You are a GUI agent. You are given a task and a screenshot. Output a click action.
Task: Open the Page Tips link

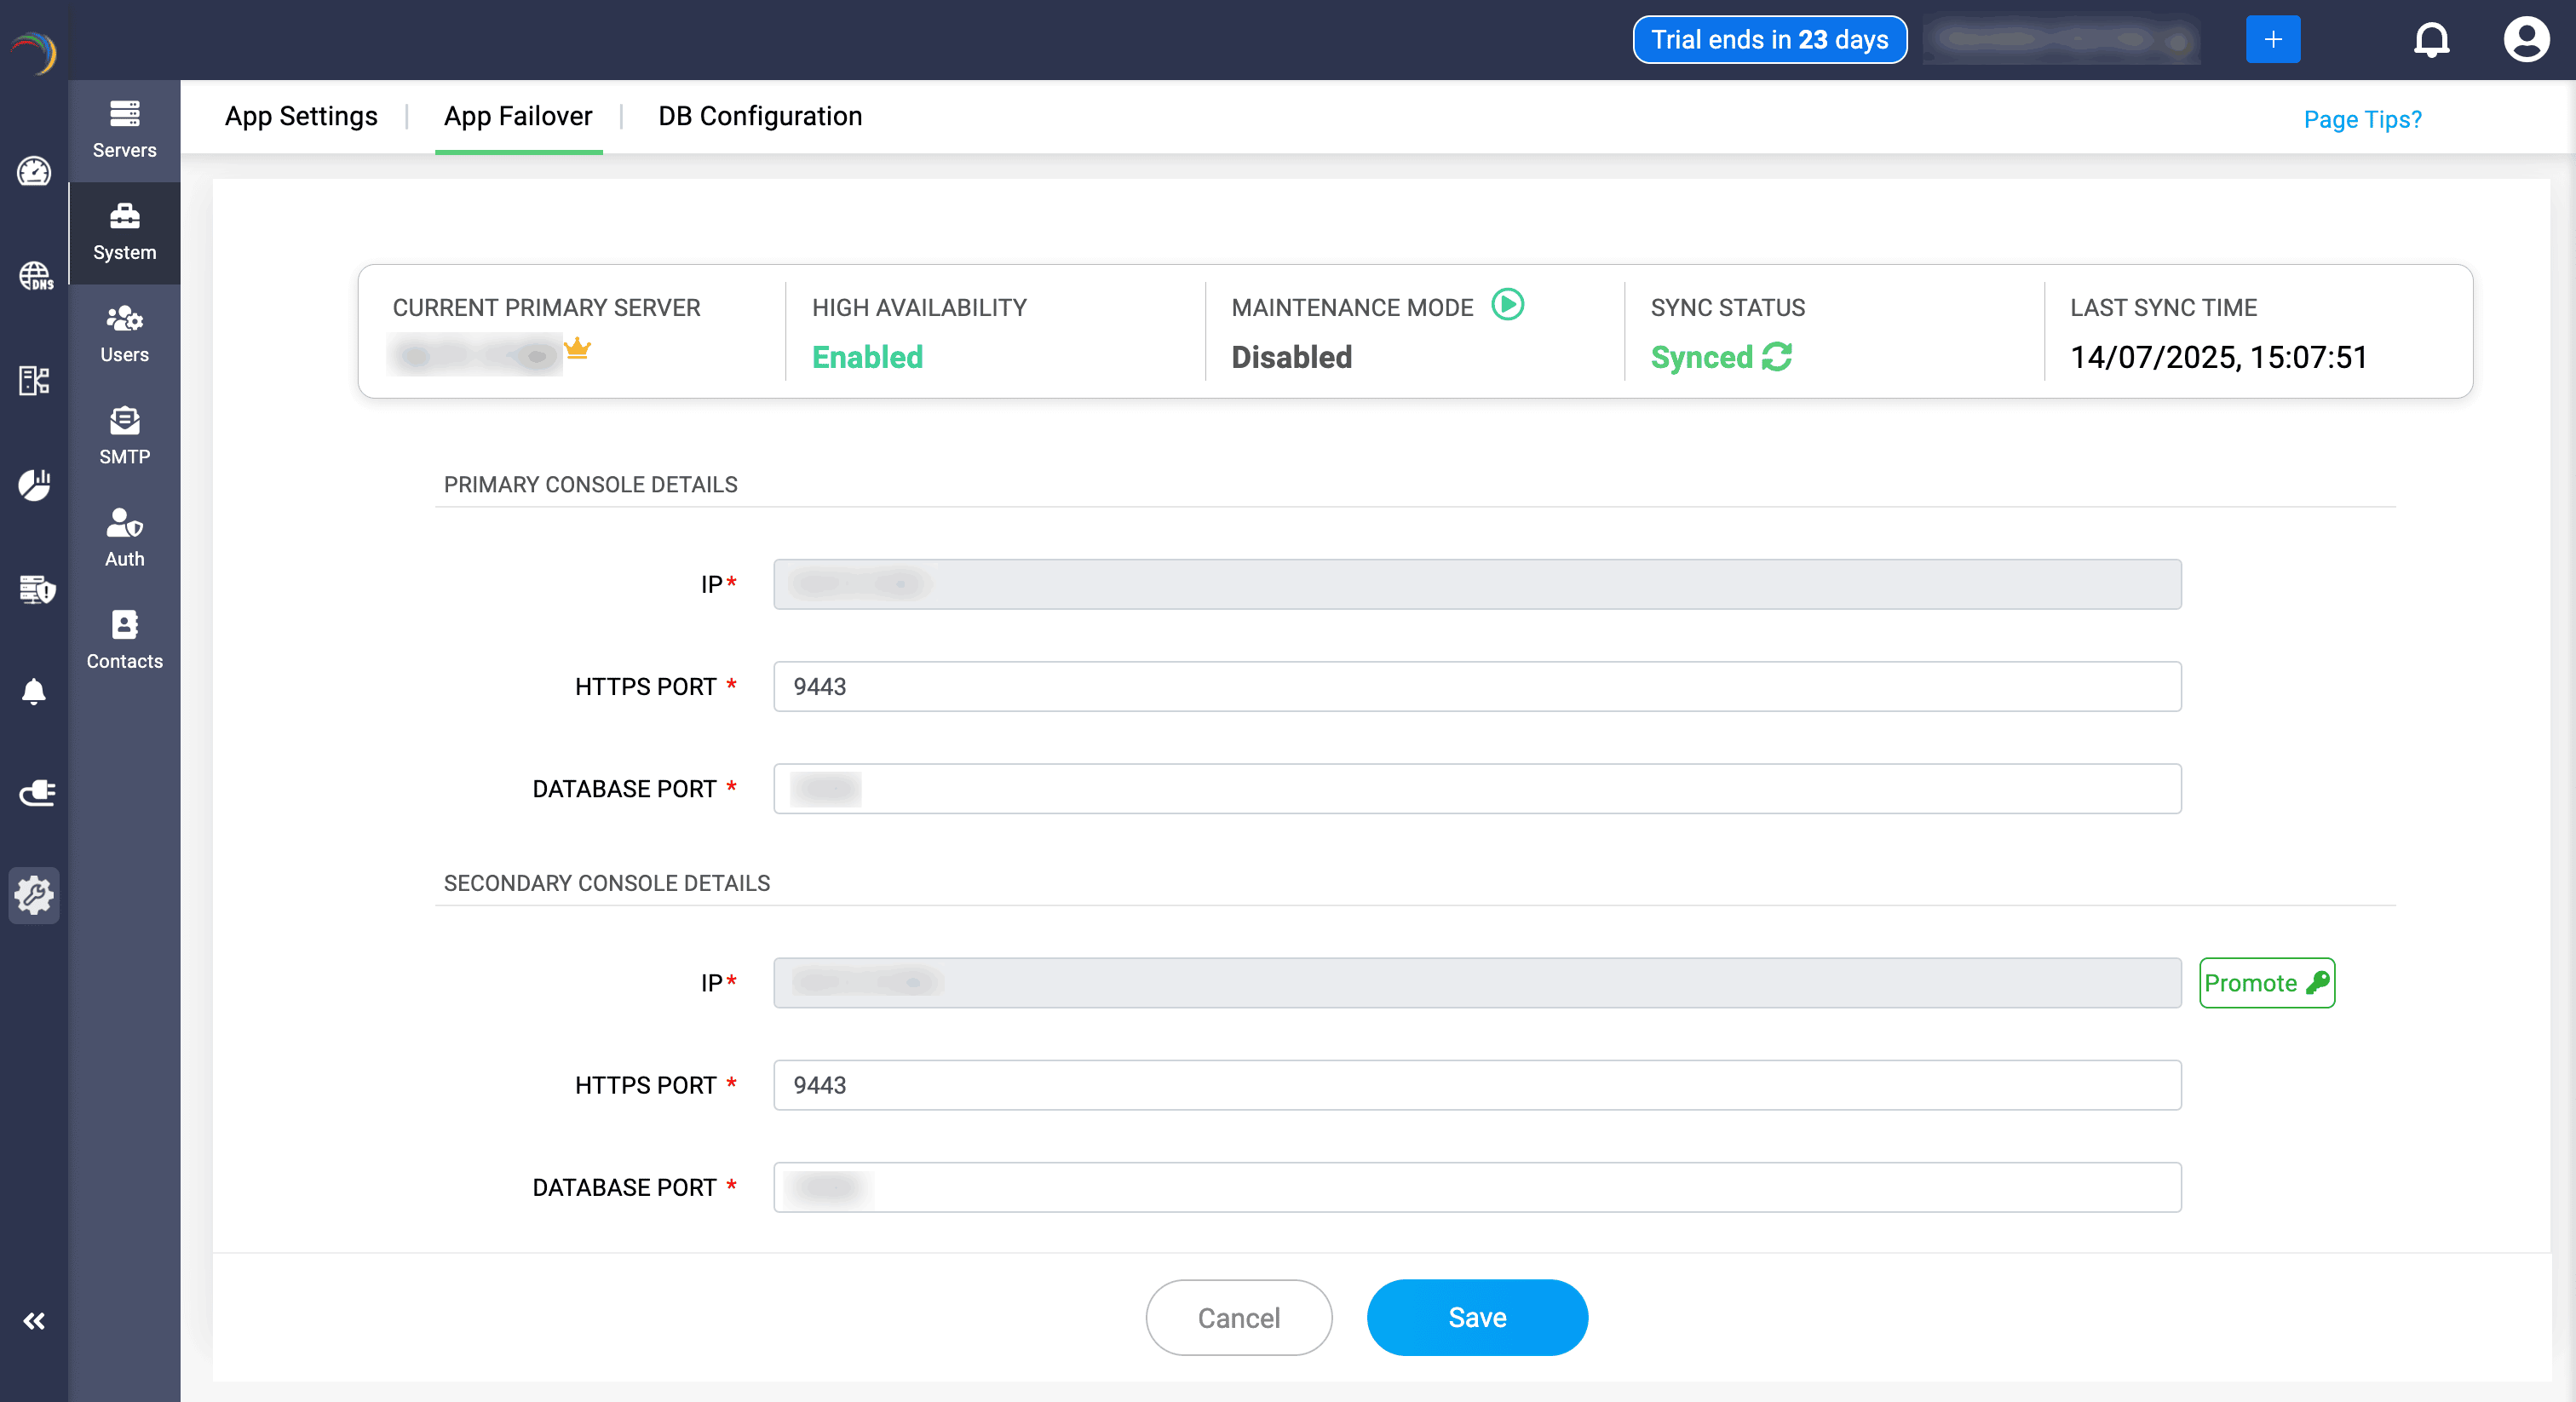tap(2361, 119)
